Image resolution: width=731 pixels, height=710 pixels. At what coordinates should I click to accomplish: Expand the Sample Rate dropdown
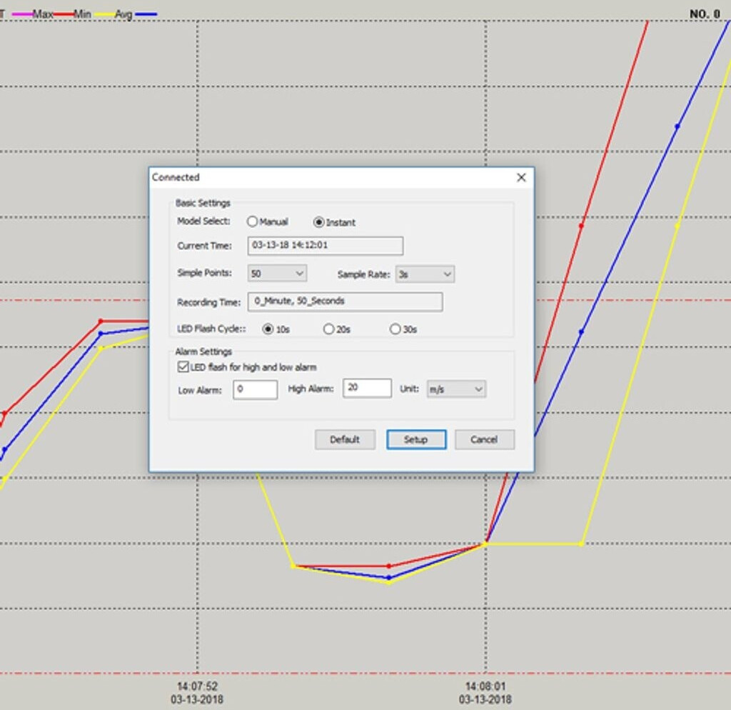click(x=425, y=274)
